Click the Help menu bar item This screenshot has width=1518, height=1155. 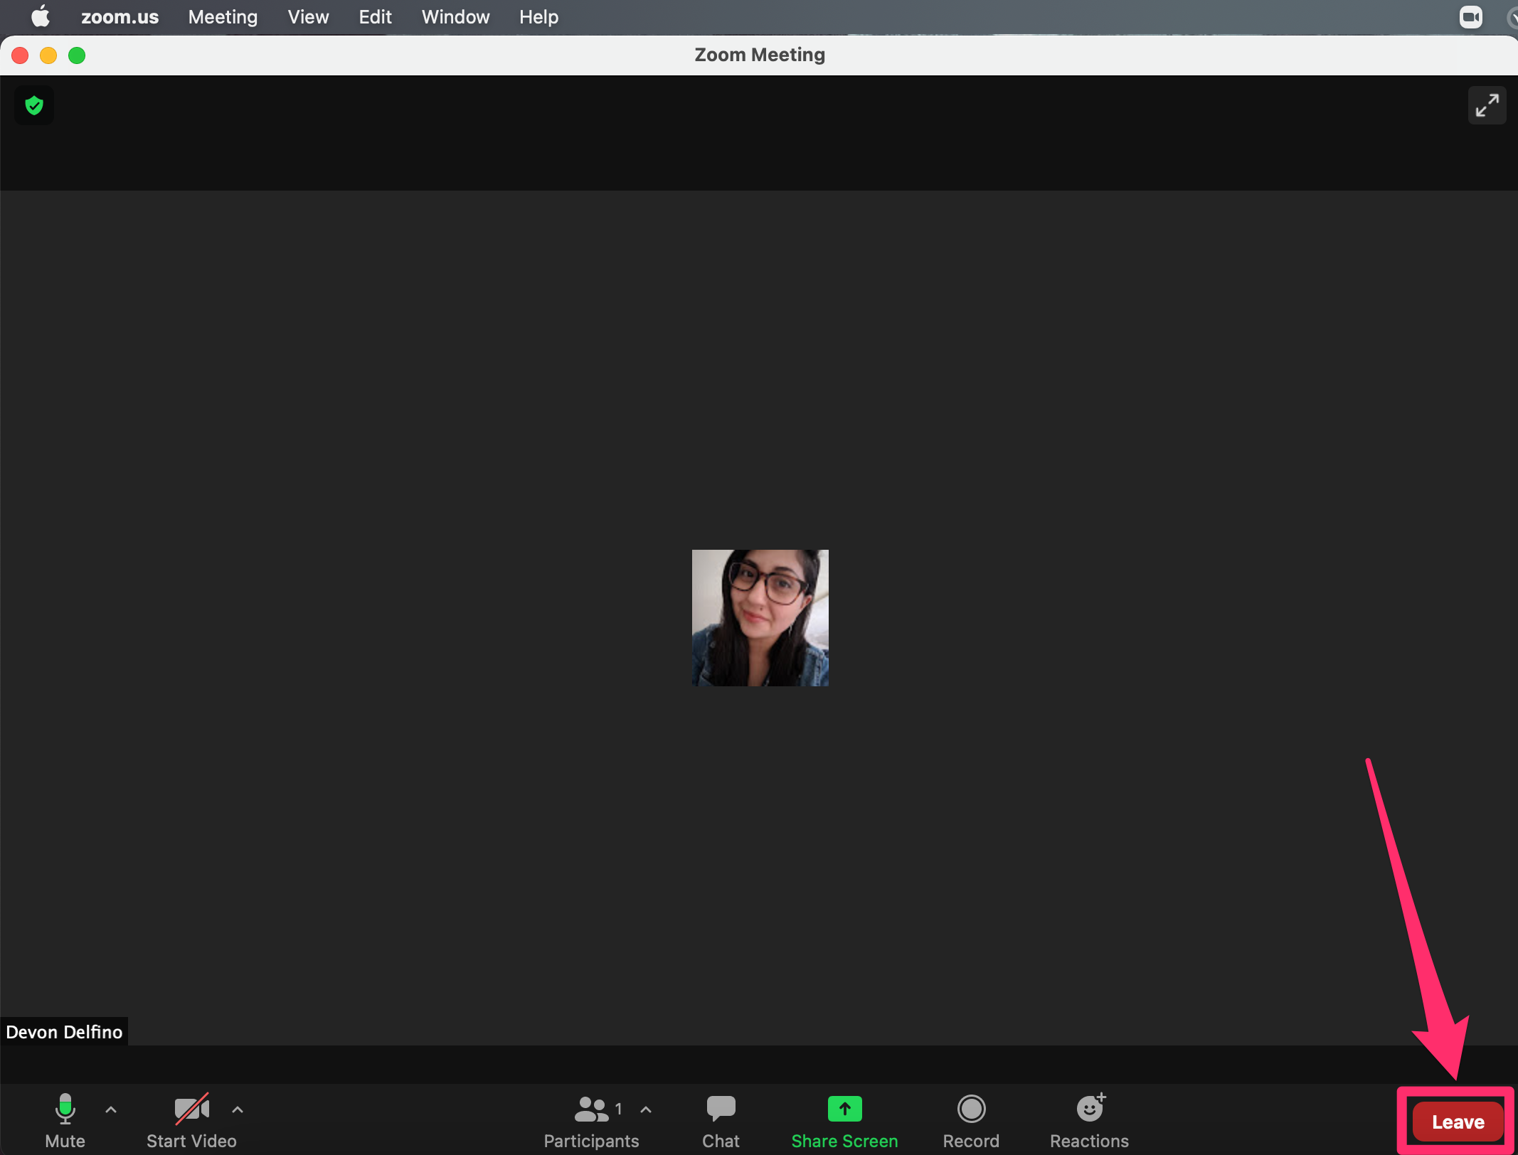(x=538, y=17)
